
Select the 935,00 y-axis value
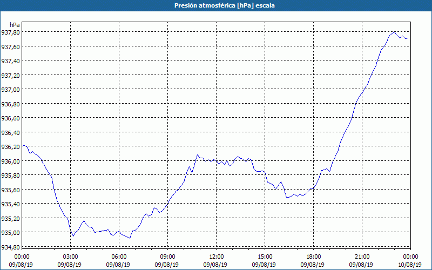[11, 233]
